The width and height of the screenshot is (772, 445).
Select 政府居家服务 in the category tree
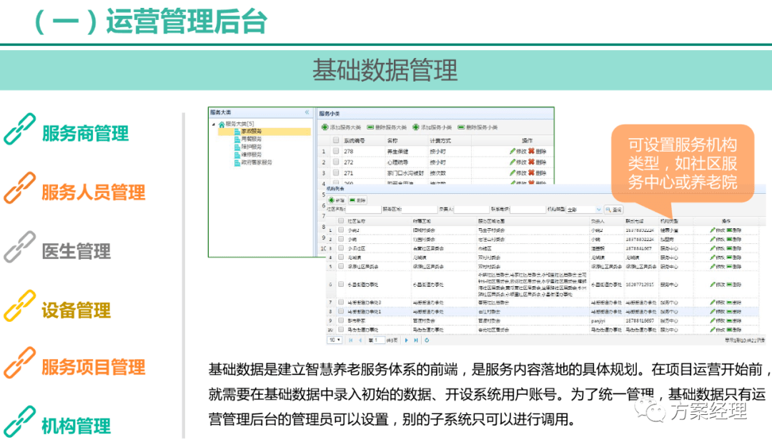click(256, 162)
